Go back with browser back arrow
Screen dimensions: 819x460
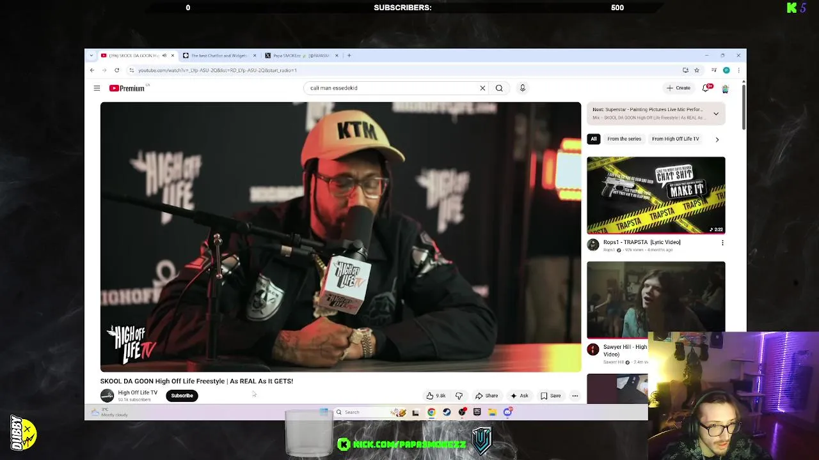coord(92,70)
